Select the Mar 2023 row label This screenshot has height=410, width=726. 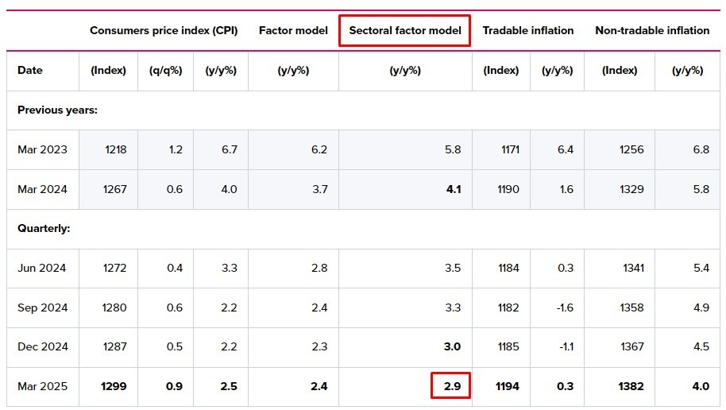point(43,150)
